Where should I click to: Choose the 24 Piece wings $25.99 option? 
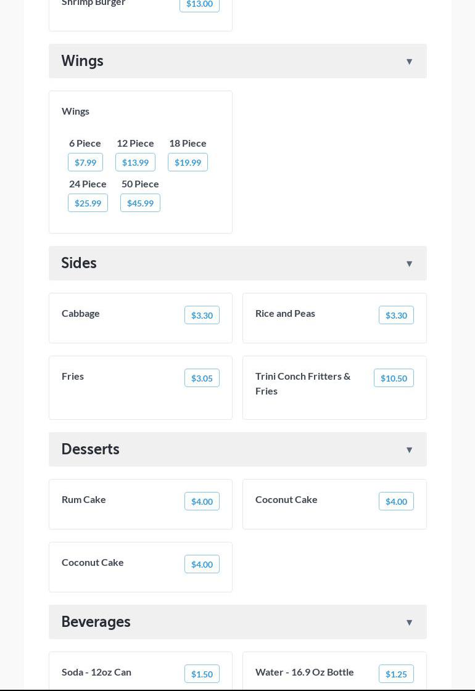pyautogui.click(x=88, y=203)
